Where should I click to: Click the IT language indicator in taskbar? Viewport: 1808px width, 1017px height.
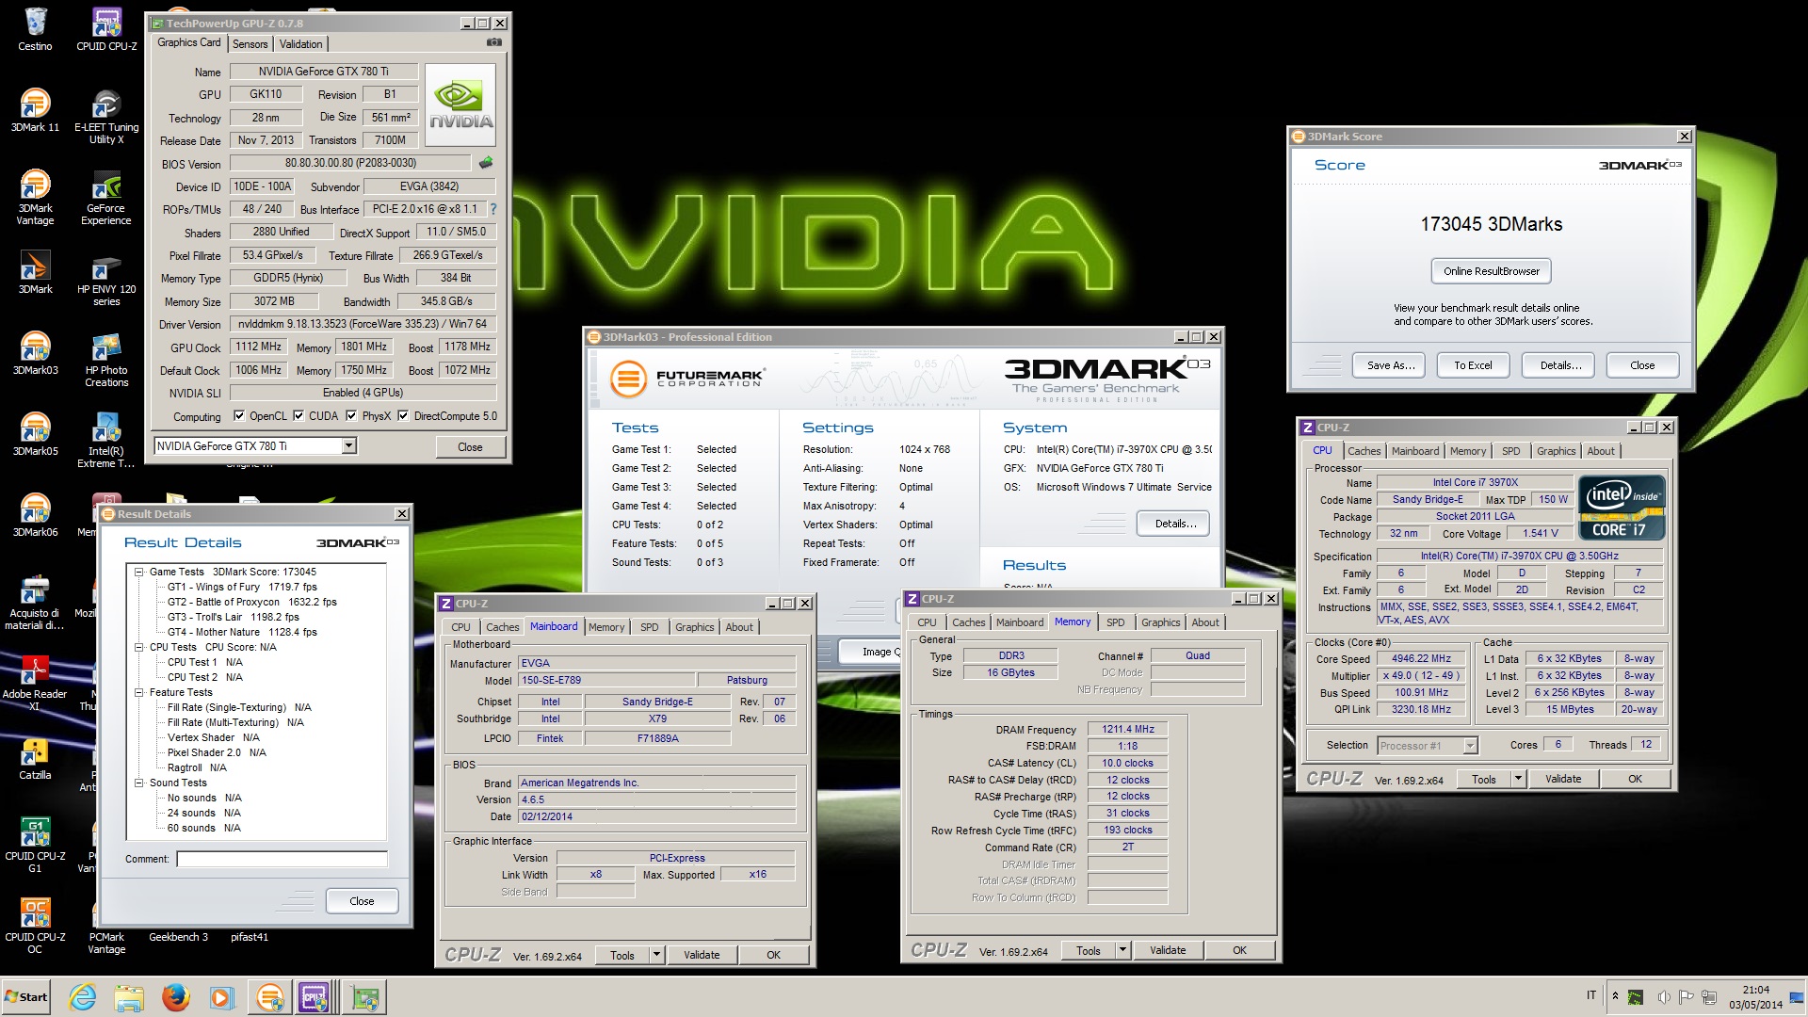pyautogui.click(x=1591, y=996)
